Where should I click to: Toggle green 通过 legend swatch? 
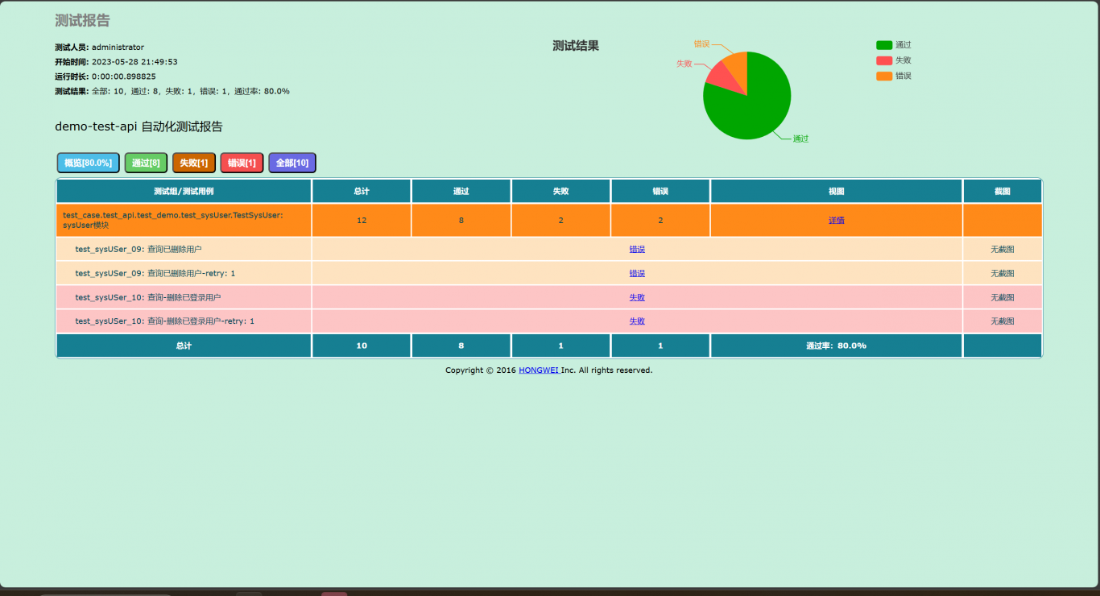point(884,45)
